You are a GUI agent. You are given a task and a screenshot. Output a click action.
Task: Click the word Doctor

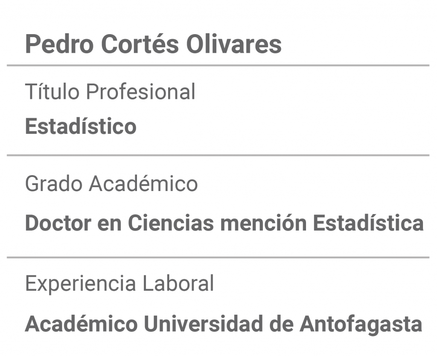click(x=58, y=223)
